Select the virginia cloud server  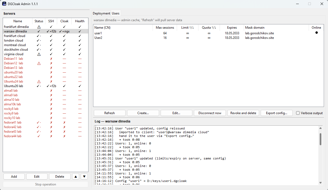tap(46, 54)
